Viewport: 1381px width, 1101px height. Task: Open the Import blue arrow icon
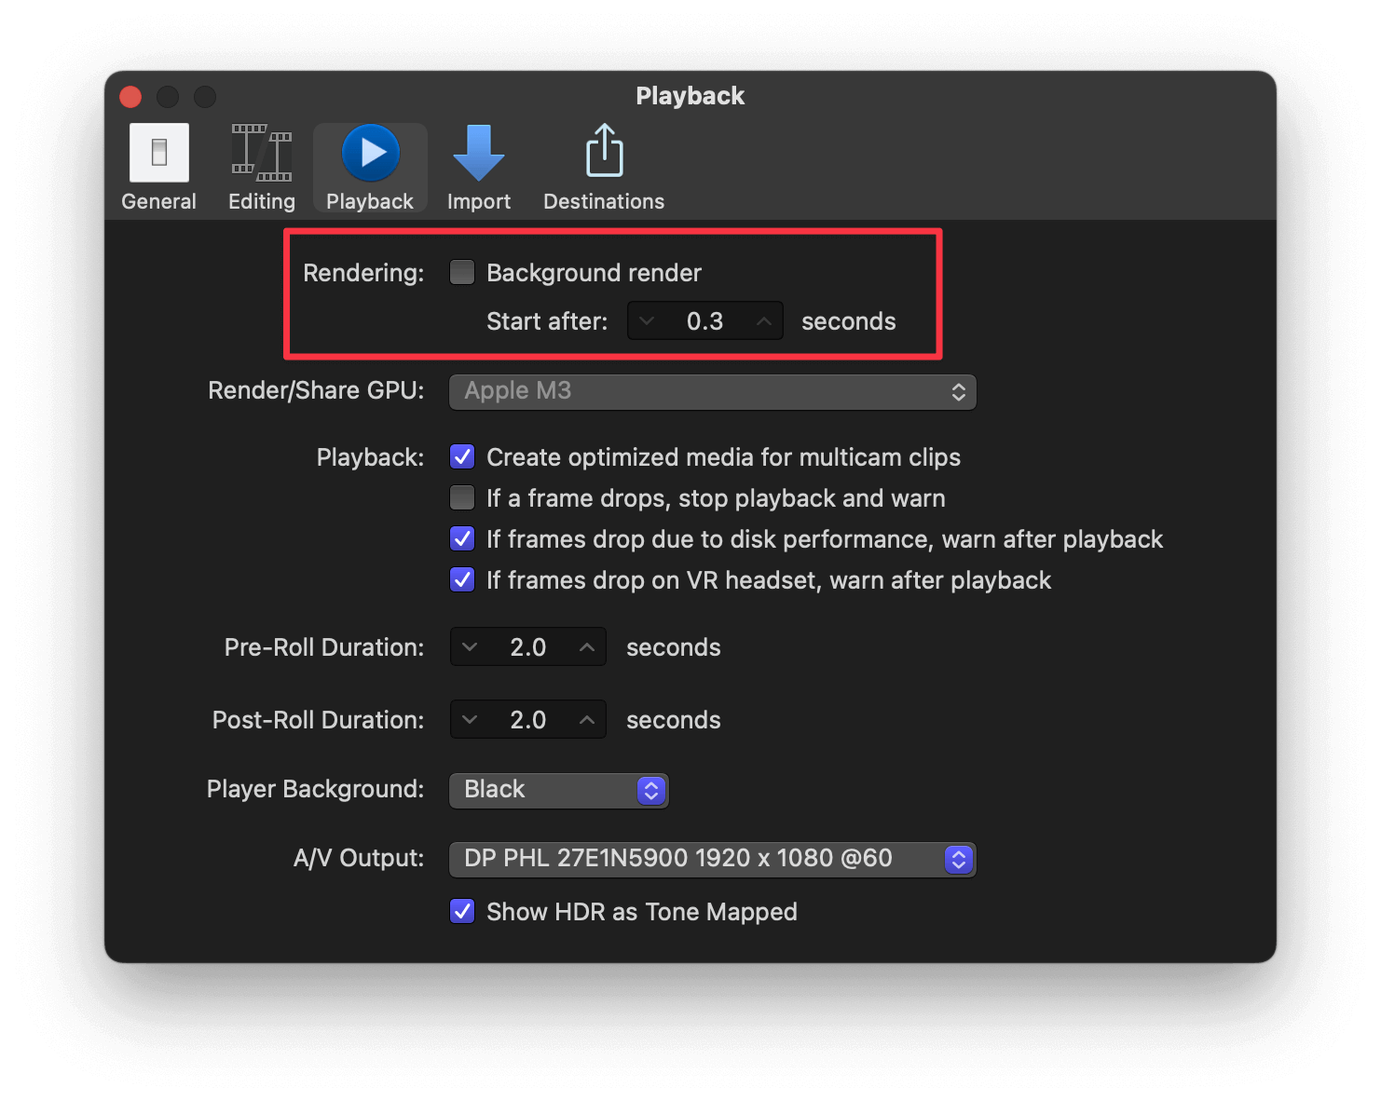pyautogui.click(x=478, y=153)
